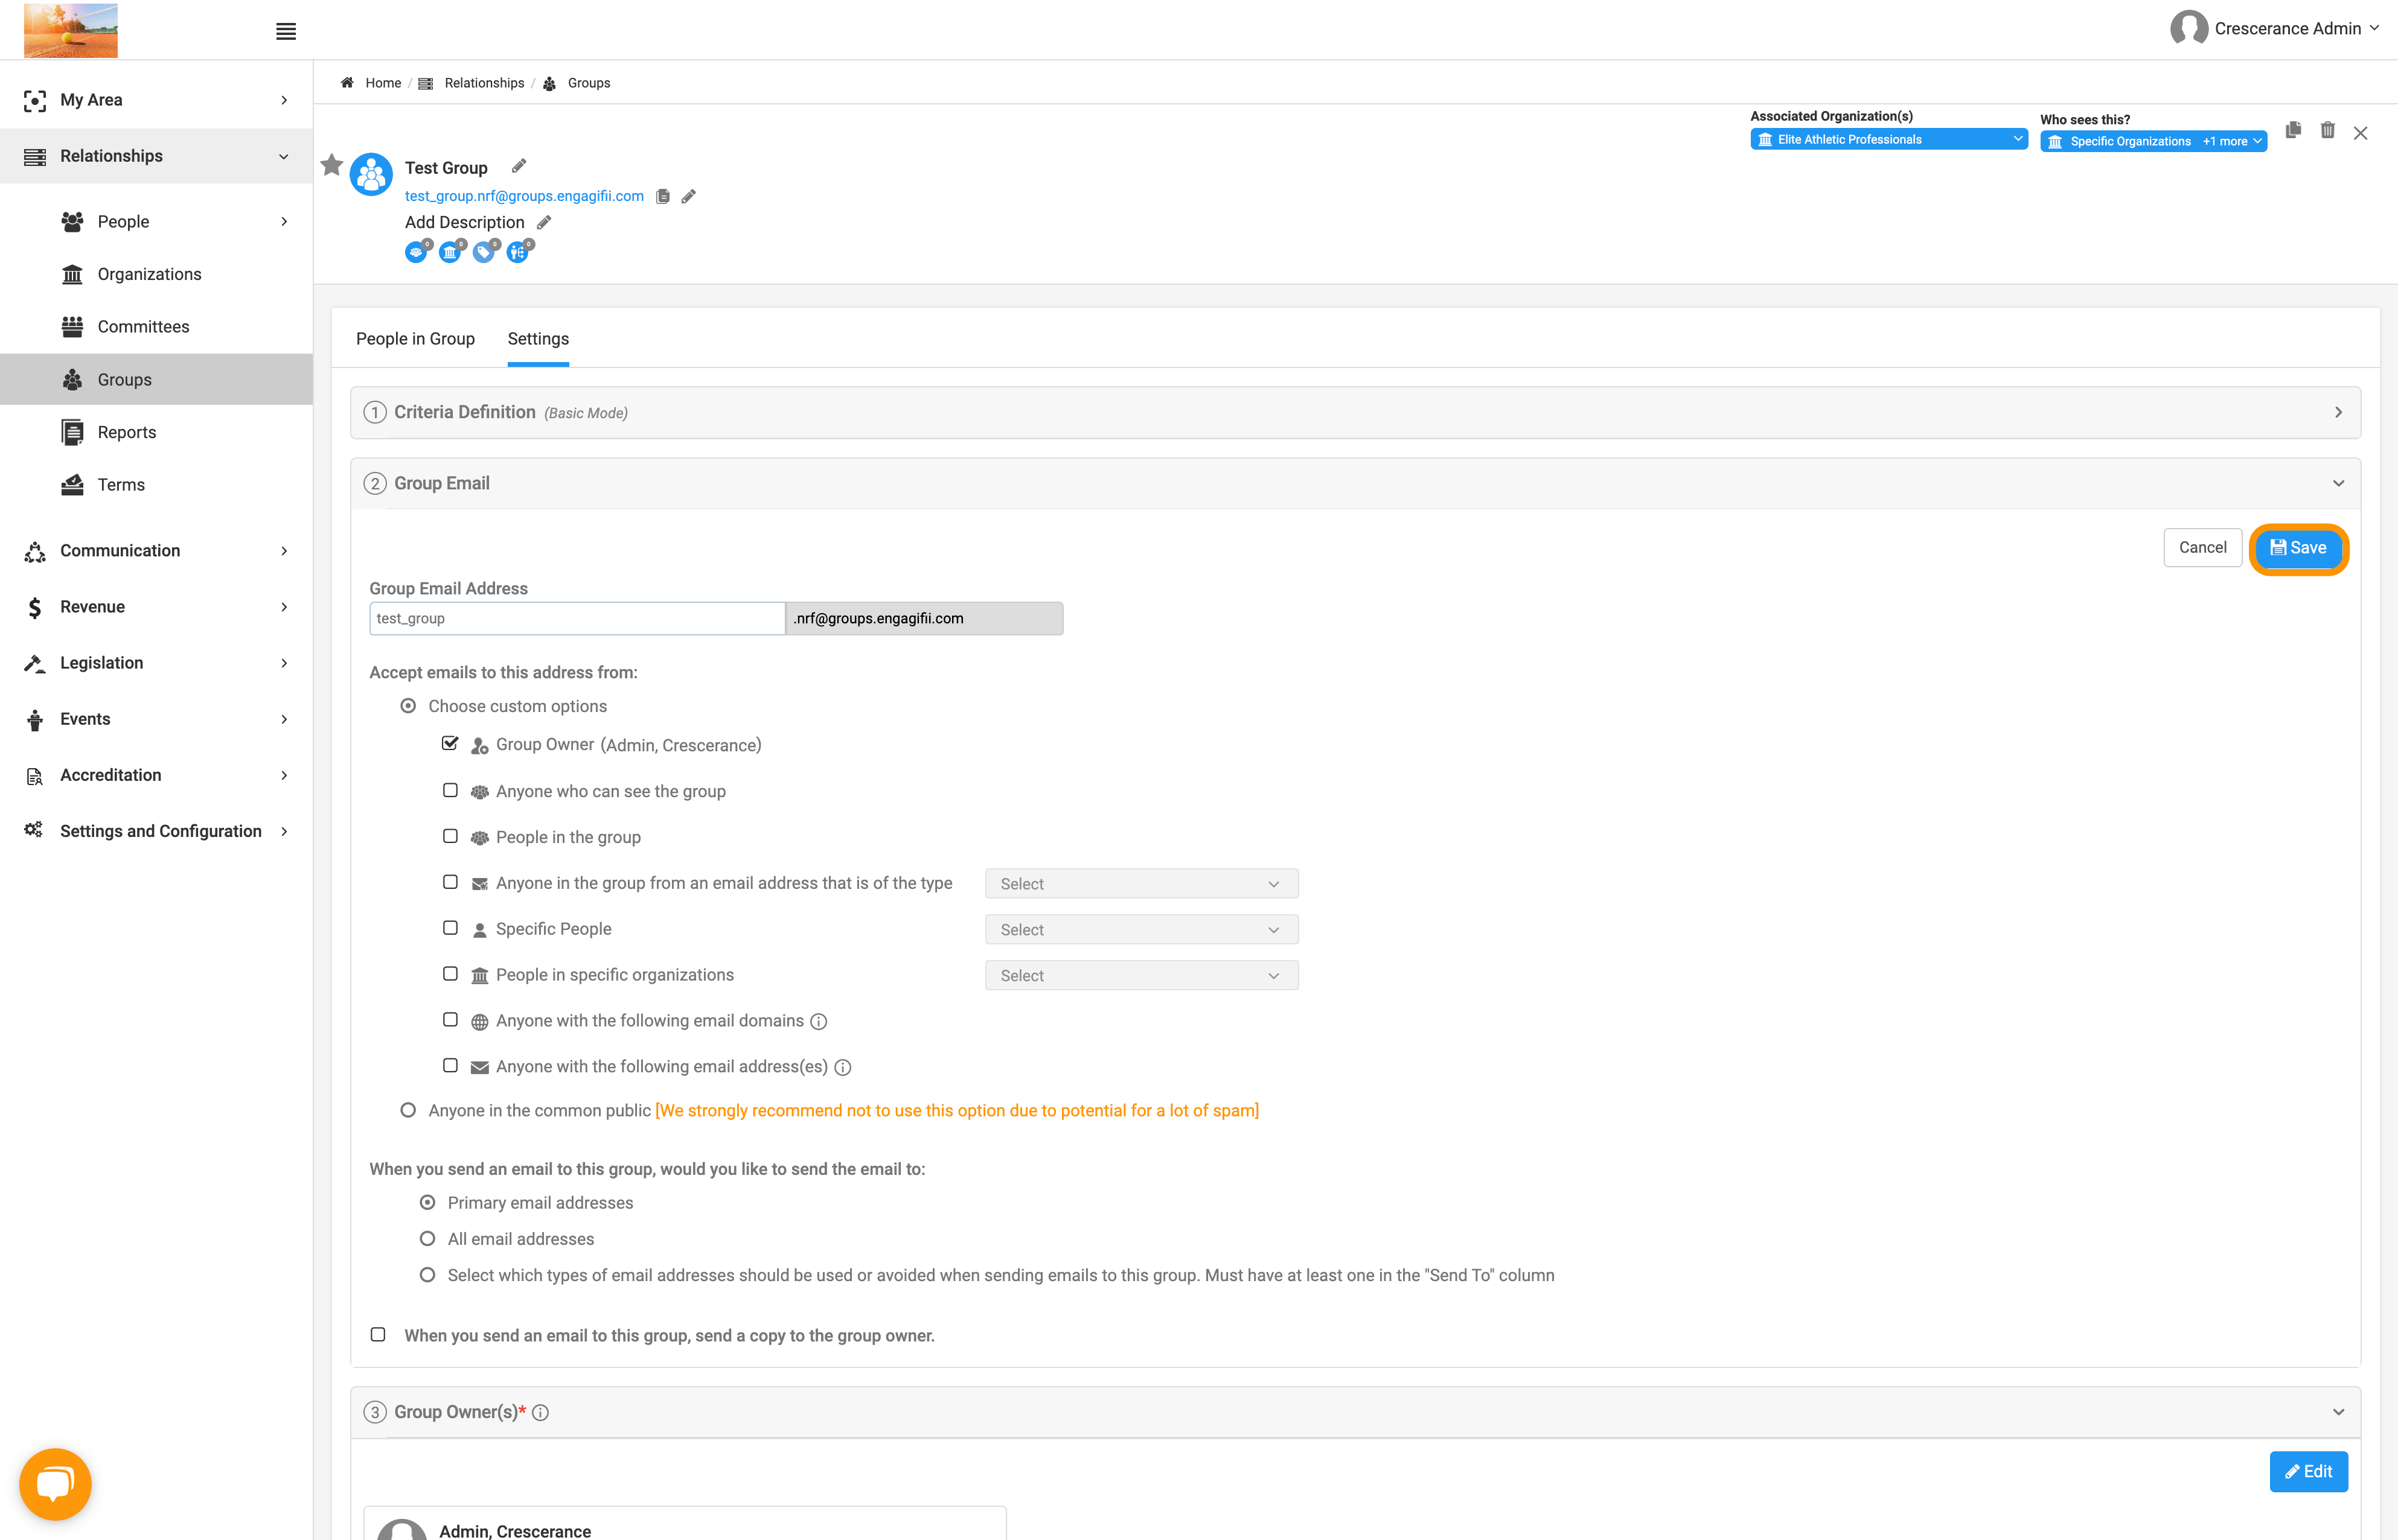Show info for email address(es) option
Image resolution: width=2398 pixels, height=1540 pixels.
coord(842,1067)
